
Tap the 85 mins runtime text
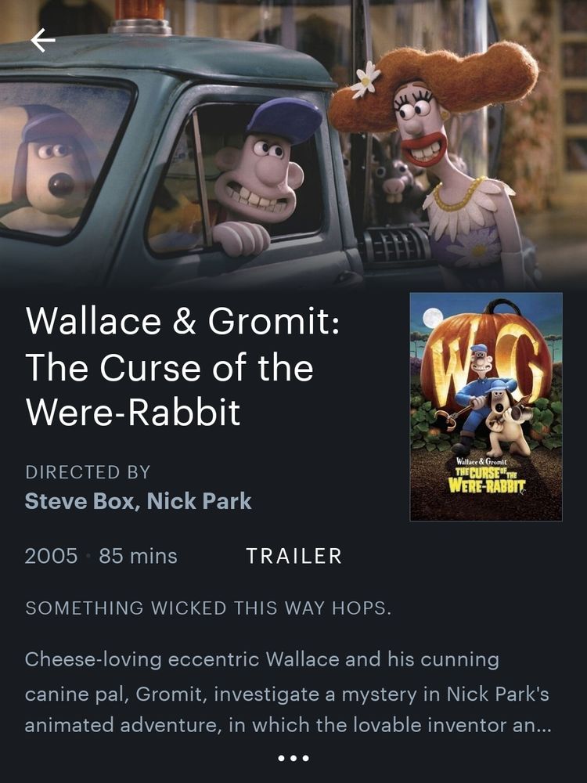[138, 556]
